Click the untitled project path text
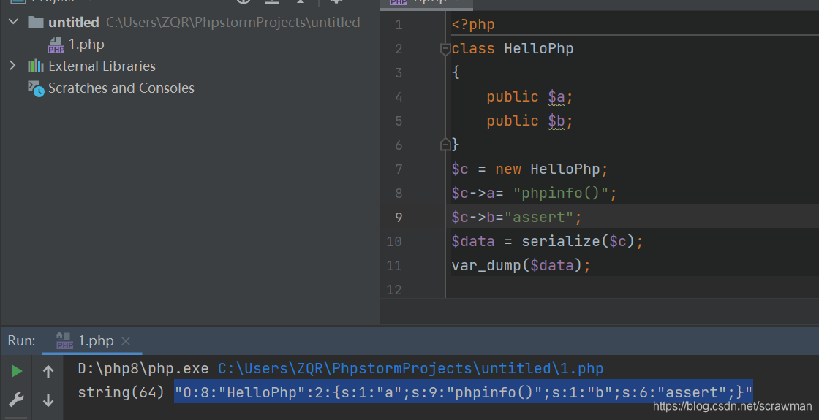The height and width of the screenshot is (420, 819). coord(233,22)
